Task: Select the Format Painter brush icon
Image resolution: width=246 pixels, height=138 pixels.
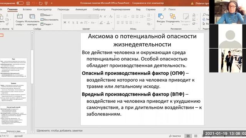Action: click(7, 24)
